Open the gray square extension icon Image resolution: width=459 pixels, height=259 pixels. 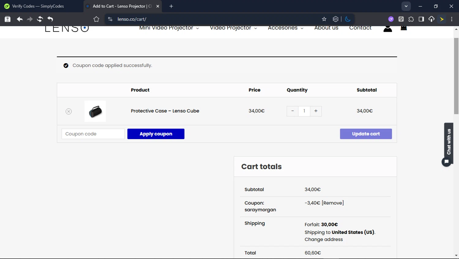[401, 19]
